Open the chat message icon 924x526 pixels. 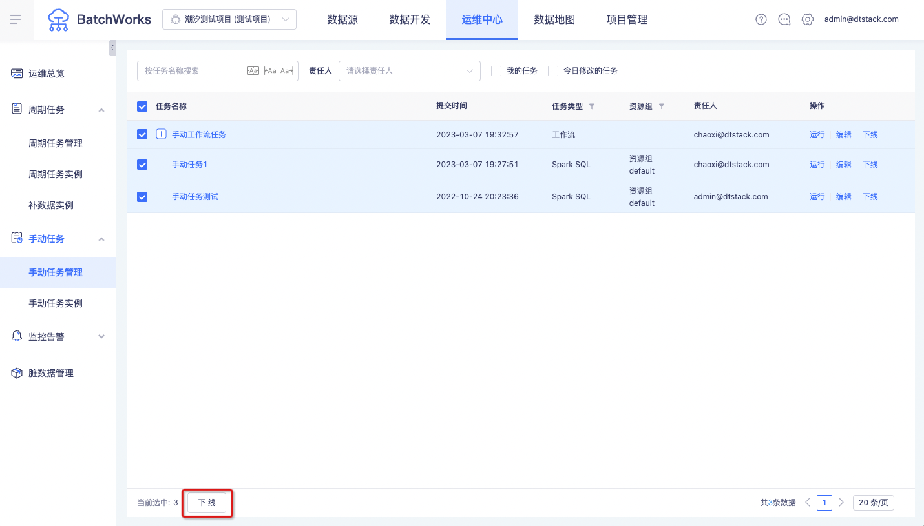tap(784, 19)
